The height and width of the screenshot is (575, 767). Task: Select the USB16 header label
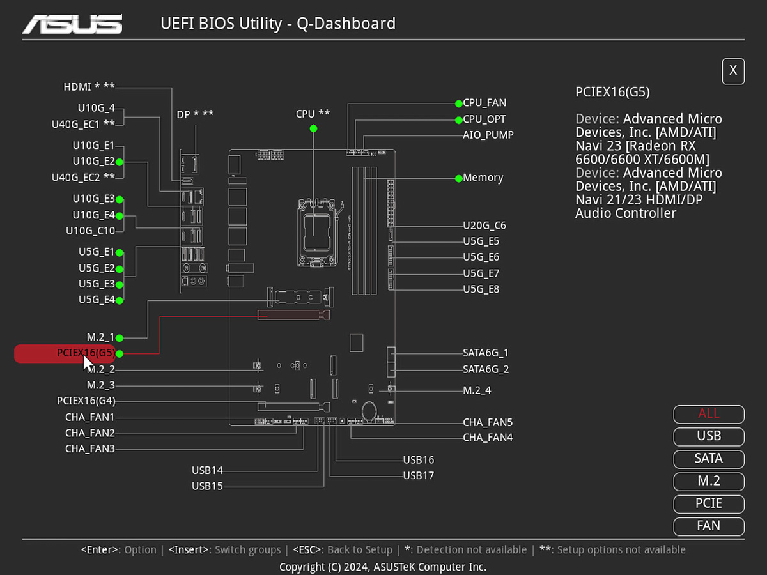[419, 460]
